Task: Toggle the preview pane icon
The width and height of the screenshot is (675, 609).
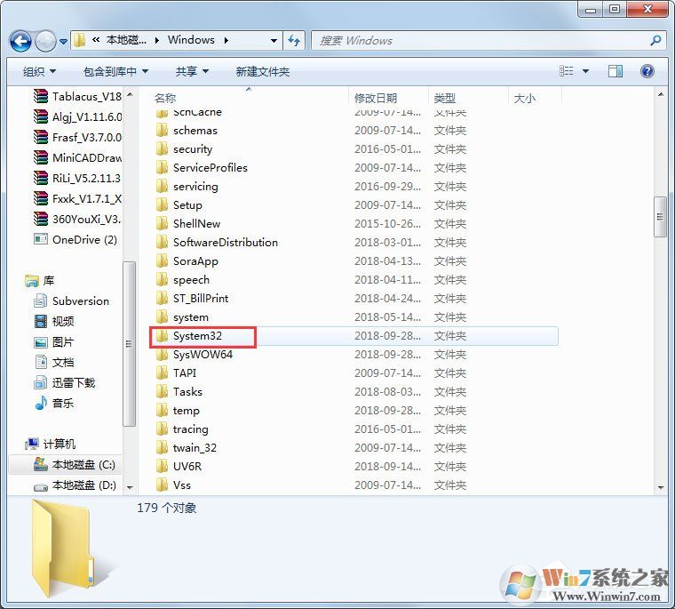Action: [x=615, y=71]
